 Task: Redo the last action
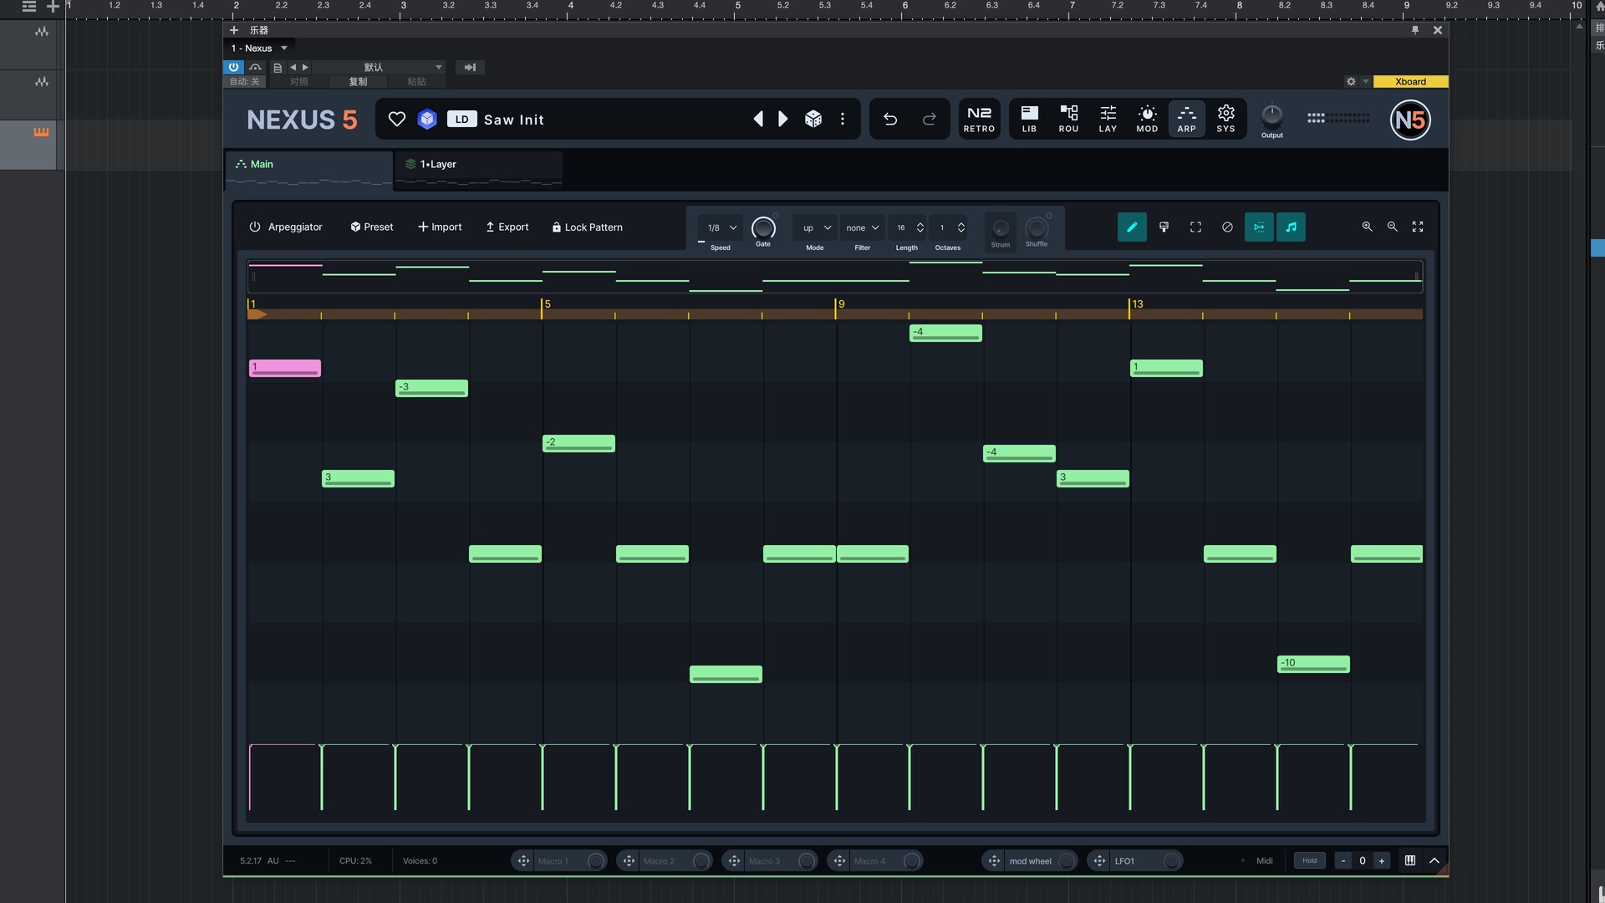pos(929,120)
